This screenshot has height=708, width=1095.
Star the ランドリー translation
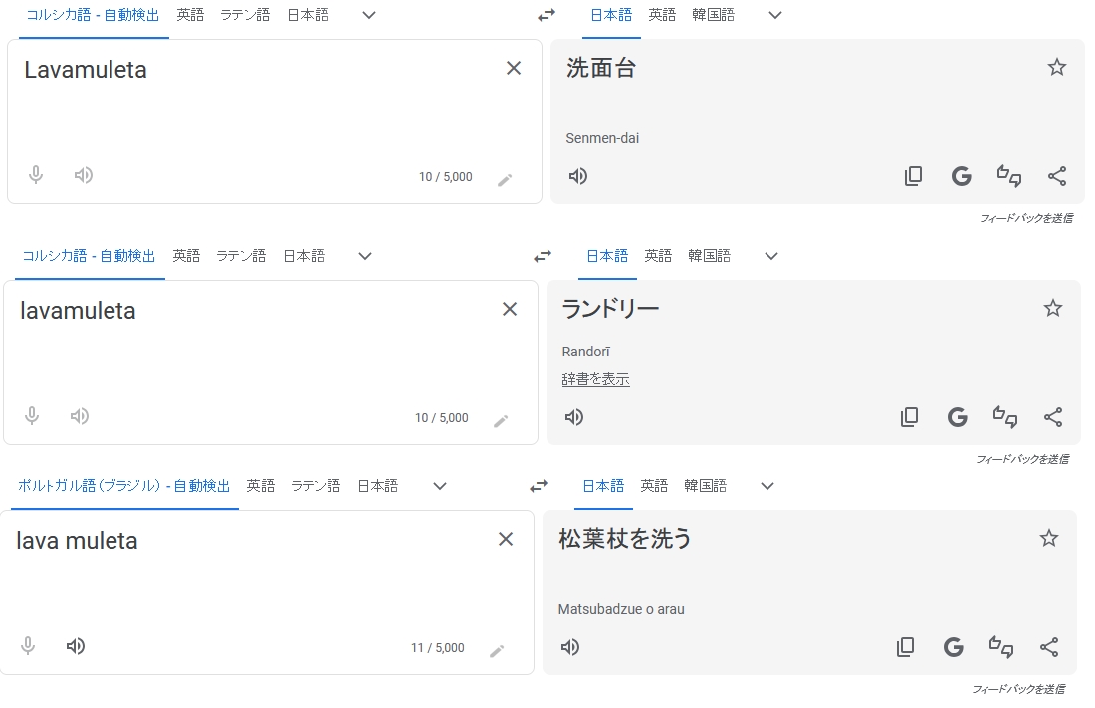tap(1052, 309)
